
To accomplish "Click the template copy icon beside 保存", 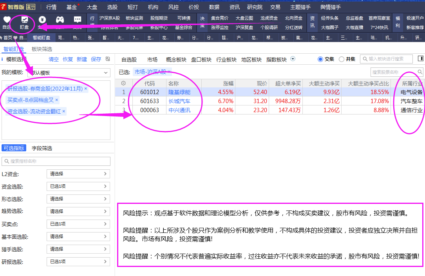I will tap(108, 59).
